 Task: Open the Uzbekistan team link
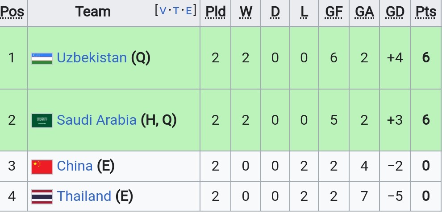tap(92, 57)
